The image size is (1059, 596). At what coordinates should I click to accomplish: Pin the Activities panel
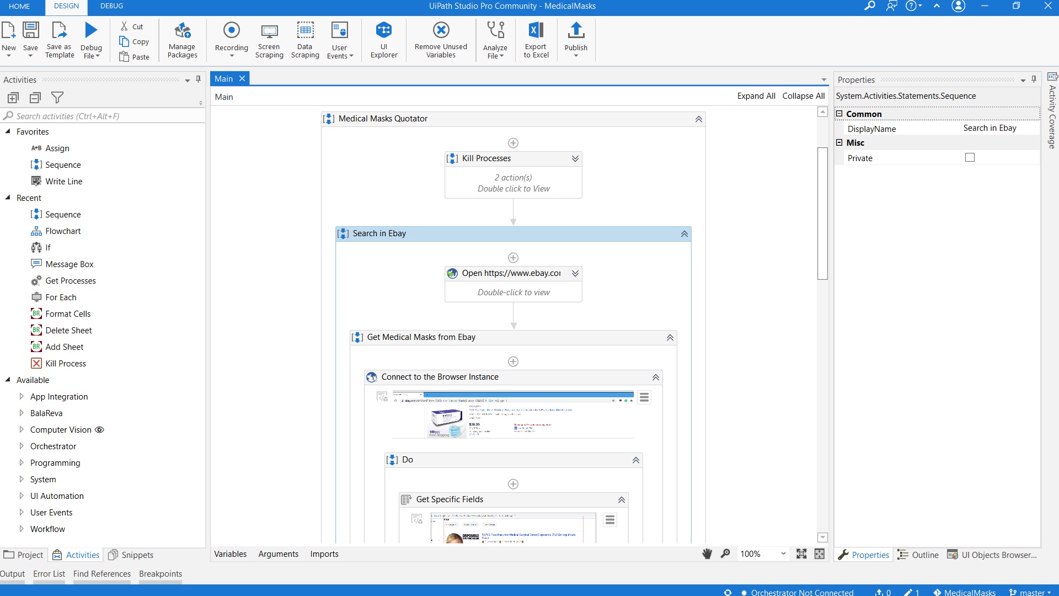198,79
